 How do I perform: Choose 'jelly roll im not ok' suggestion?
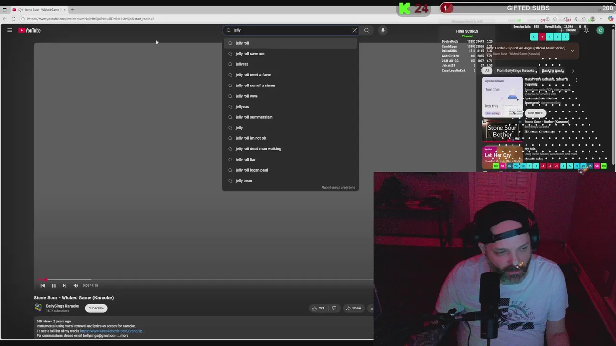290,138
